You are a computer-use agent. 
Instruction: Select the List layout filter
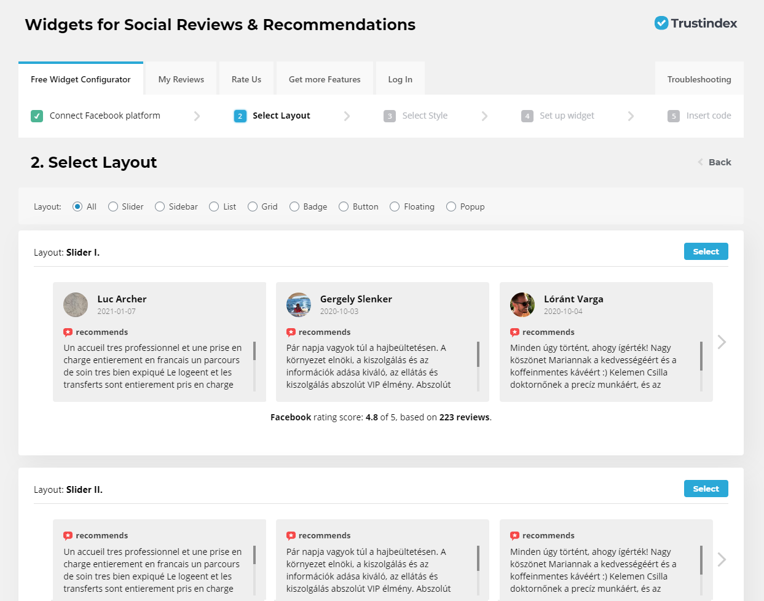214,206
